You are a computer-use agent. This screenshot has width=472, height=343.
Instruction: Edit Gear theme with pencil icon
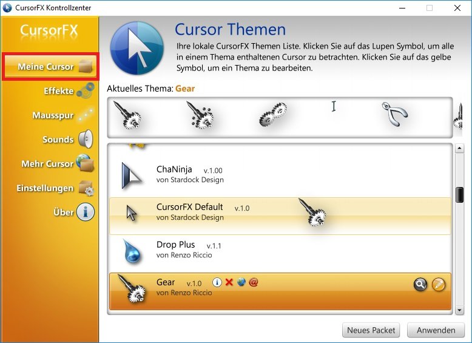(439, 284)
